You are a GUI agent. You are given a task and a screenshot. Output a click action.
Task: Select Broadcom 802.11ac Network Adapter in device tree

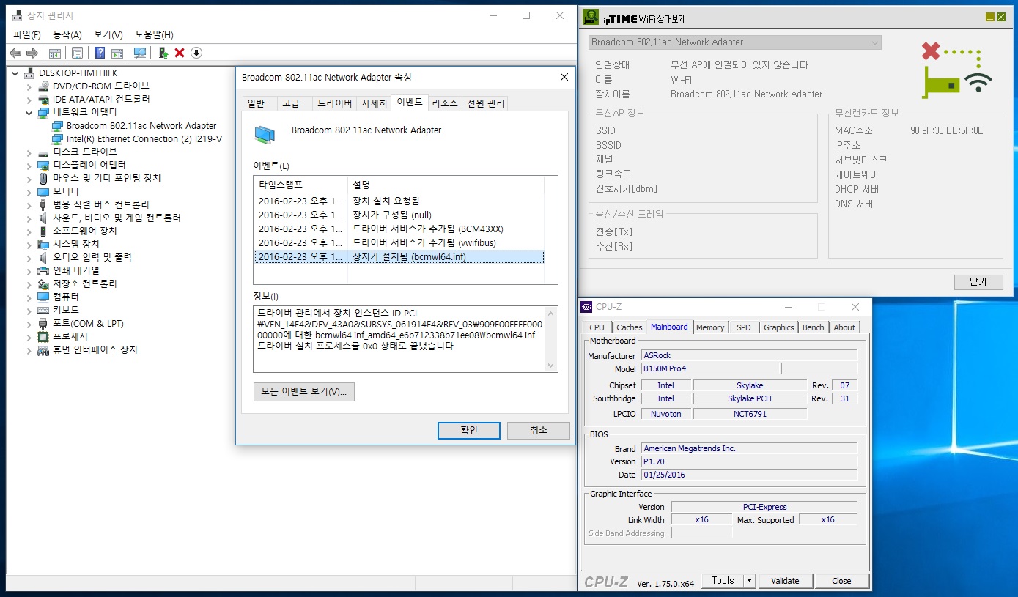pos(141,126)
